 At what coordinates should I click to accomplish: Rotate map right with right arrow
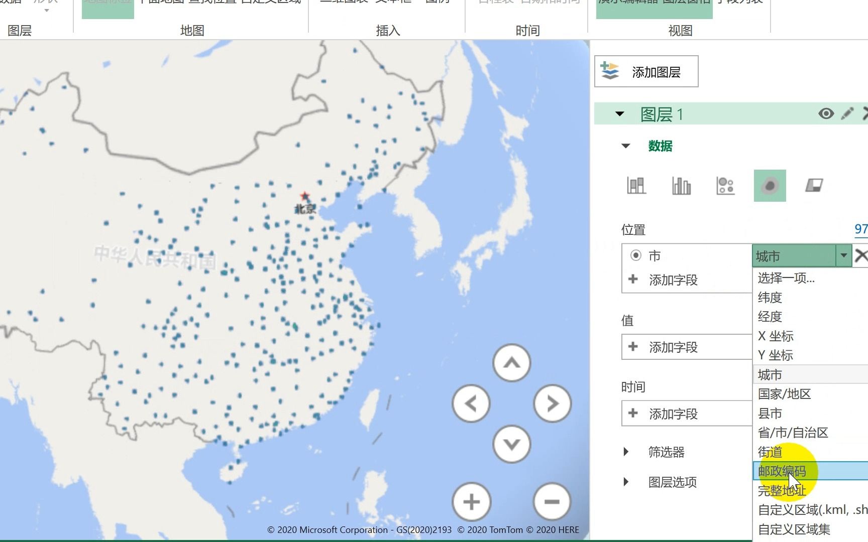coord(553,403)
